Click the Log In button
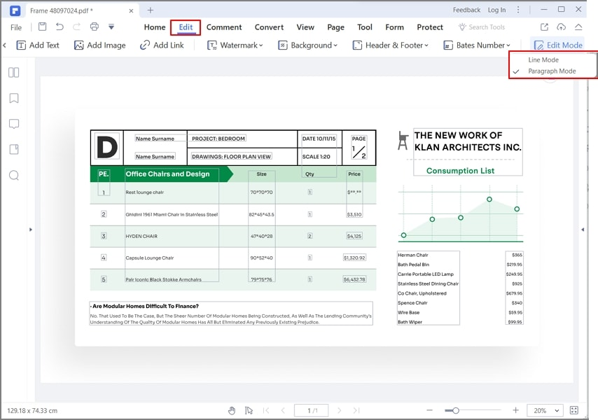598x420 pixels. pyautogui.click(x=496, y=10)
